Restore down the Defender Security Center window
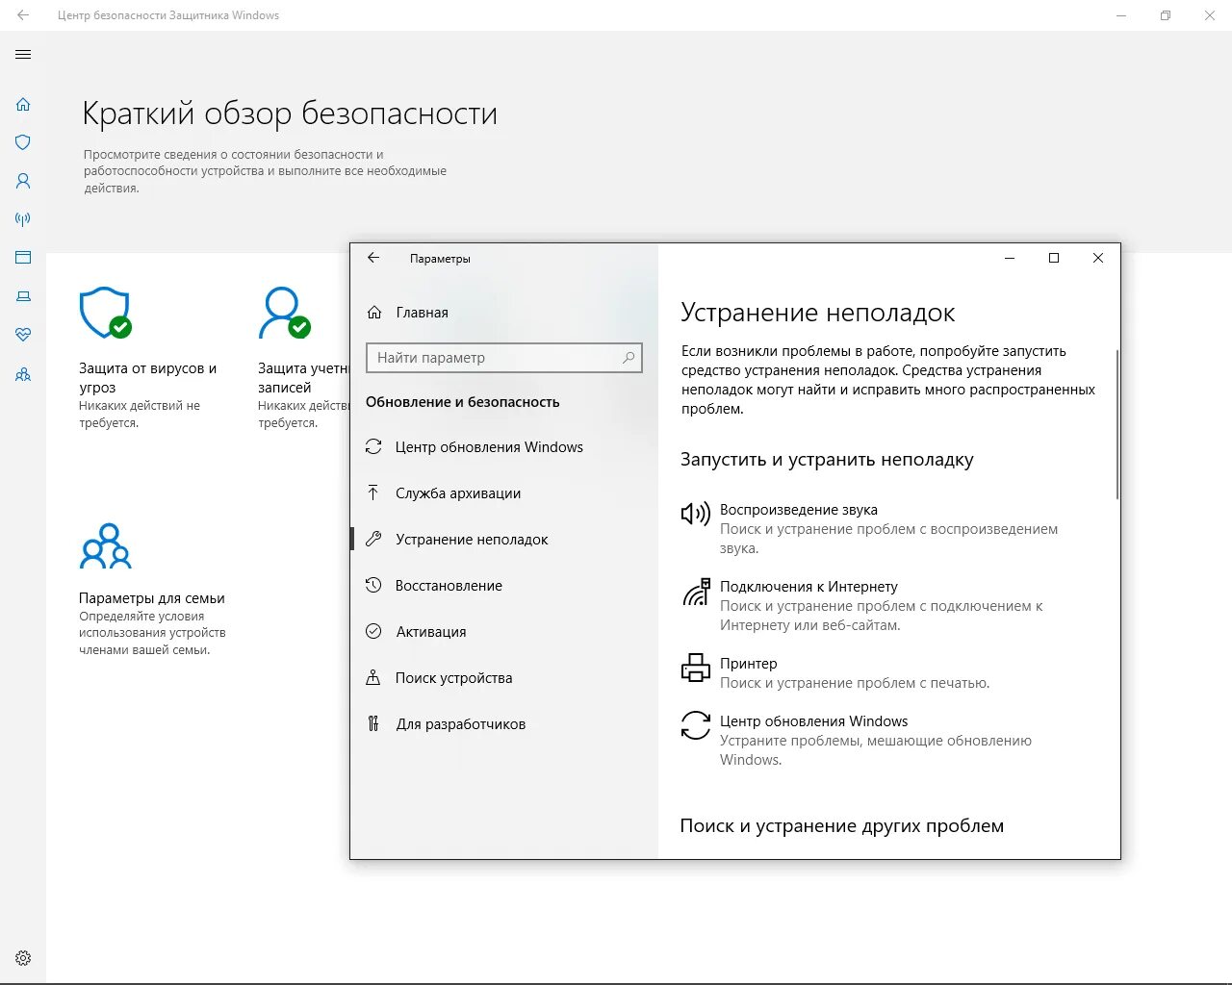This screenshot has width=1232, height=985. [x=1166, y=15]
